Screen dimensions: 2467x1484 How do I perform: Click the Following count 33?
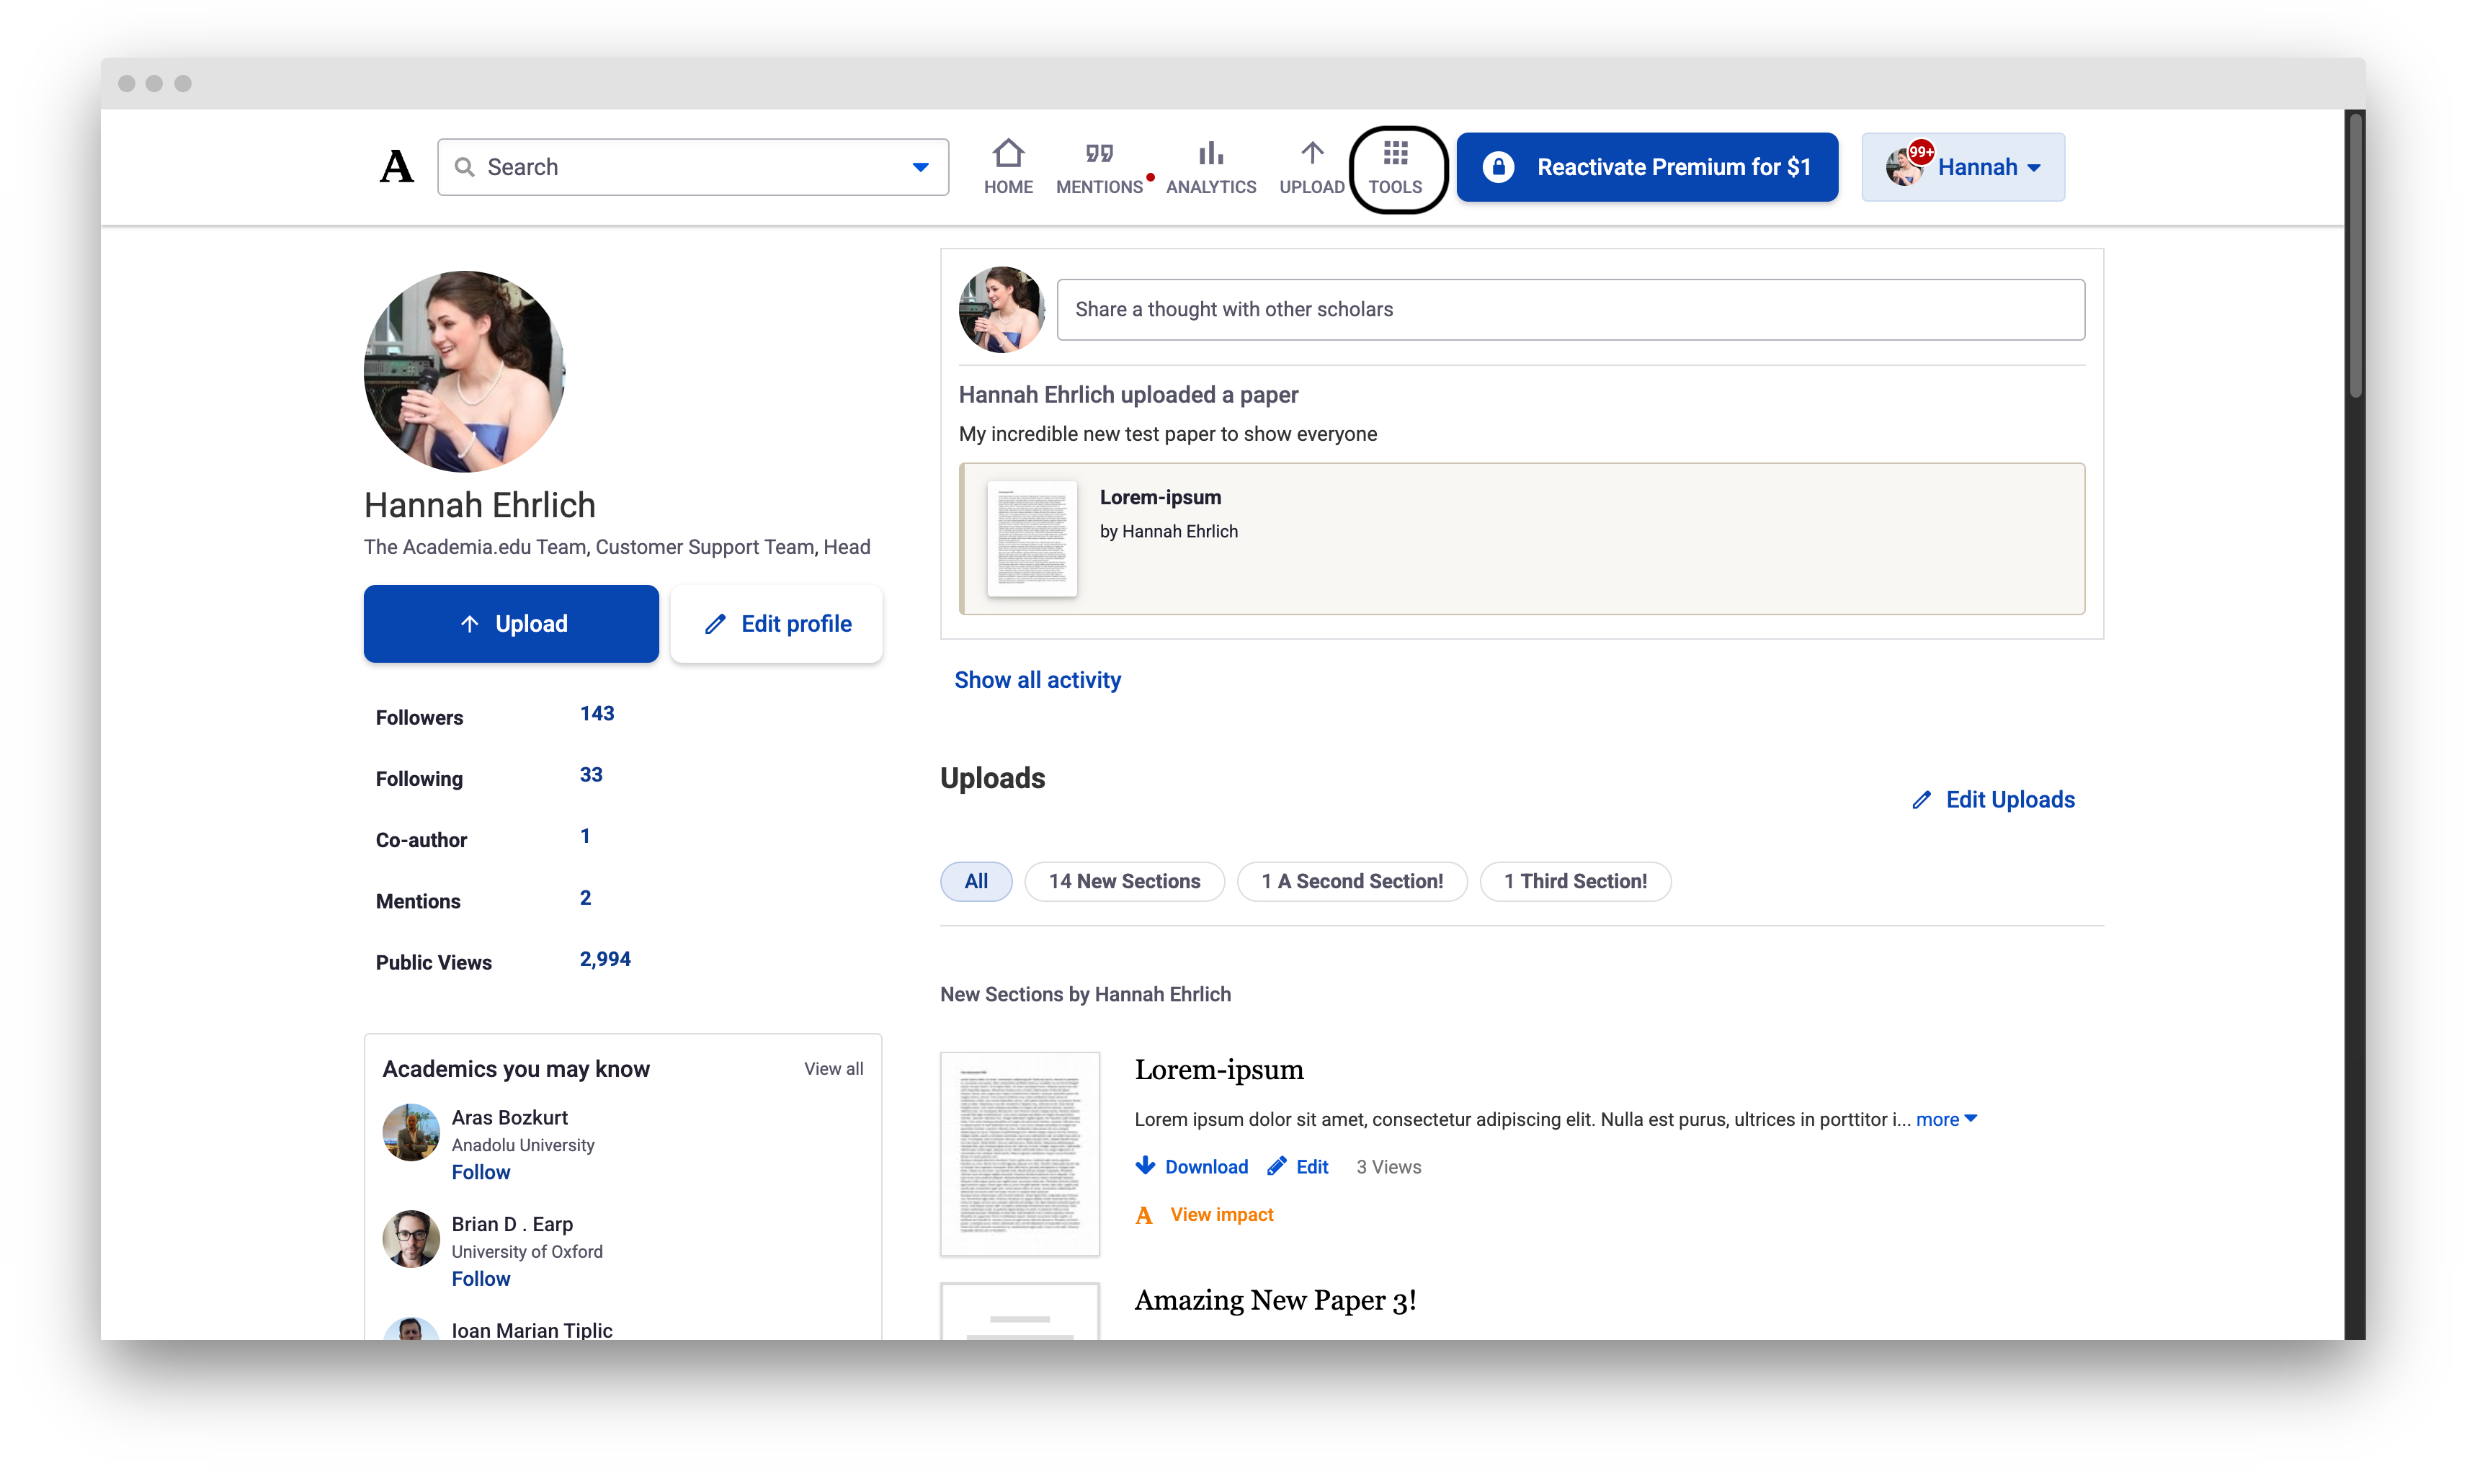click(x=590, y=775)
